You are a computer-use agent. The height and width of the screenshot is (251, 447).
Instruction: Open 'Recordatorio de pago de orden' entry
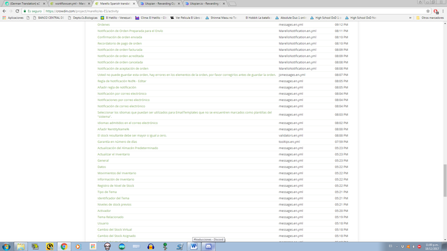click(x=119, y=43)
